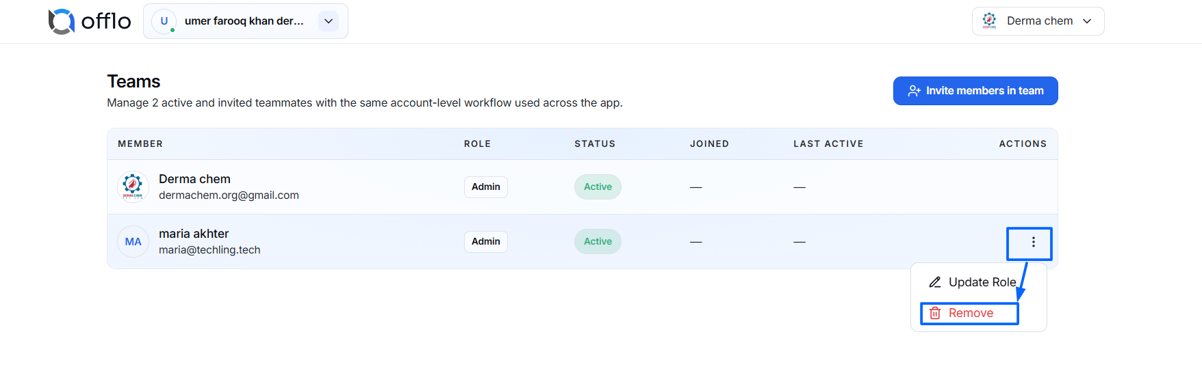
Task: Click the MA initials avatar
Action: pyautogui.click(x=133, y=242)
